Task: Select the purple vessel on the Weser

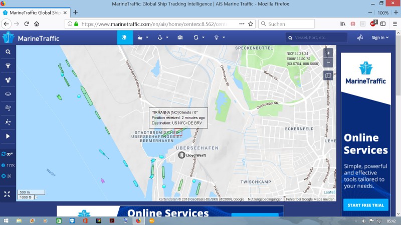Action: point(103,181)
